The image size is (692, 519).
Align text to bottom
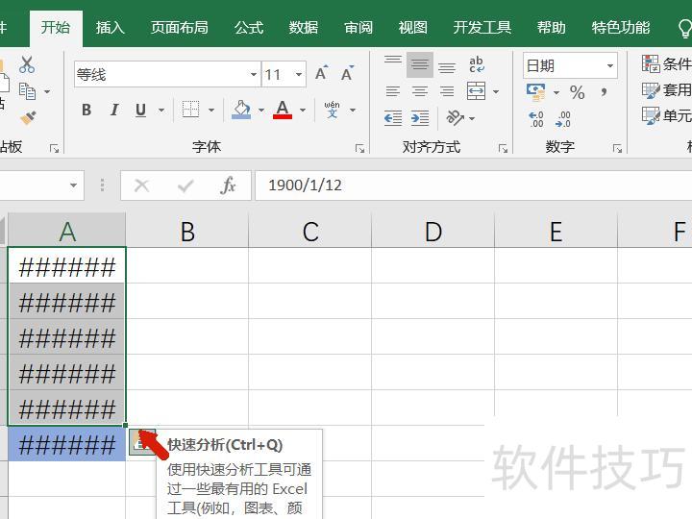click(447, 66)
